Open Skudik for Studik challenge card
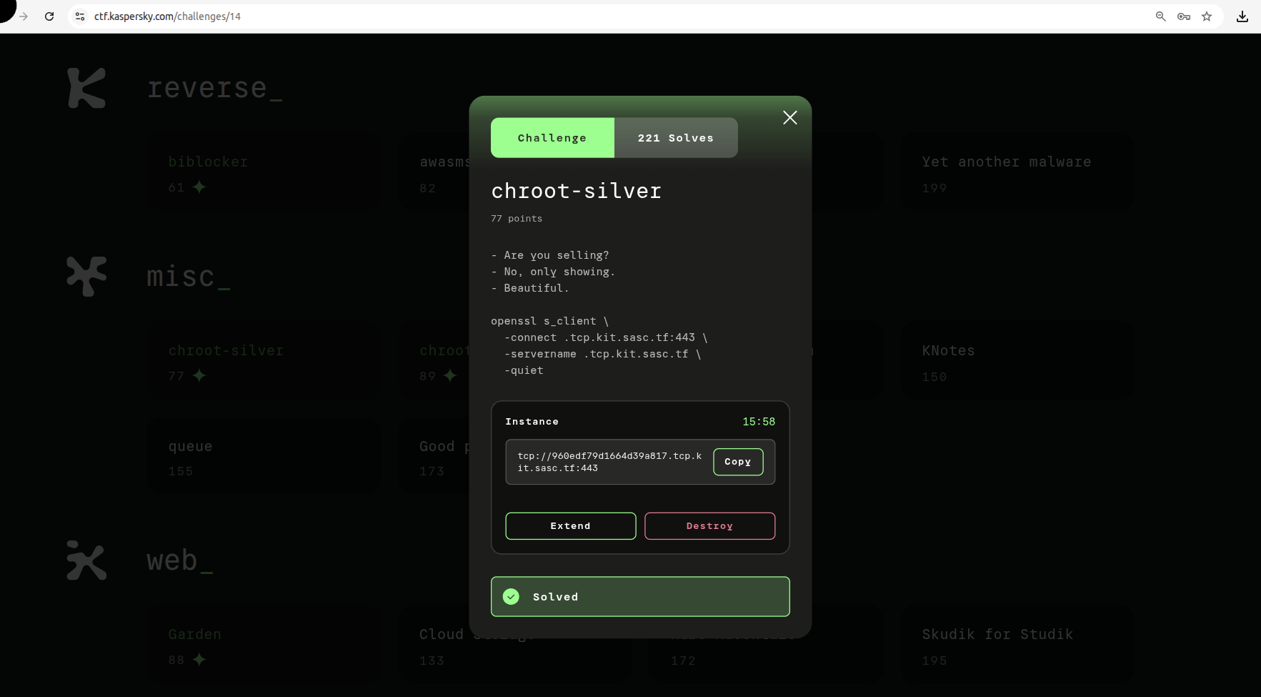Image resolution: width=1261 pixels, height=697 pixels. 1017,645
